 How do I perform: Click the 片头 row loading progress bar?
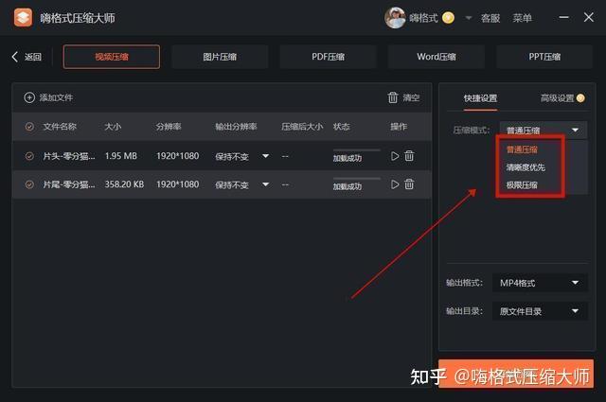pos(357,149)
